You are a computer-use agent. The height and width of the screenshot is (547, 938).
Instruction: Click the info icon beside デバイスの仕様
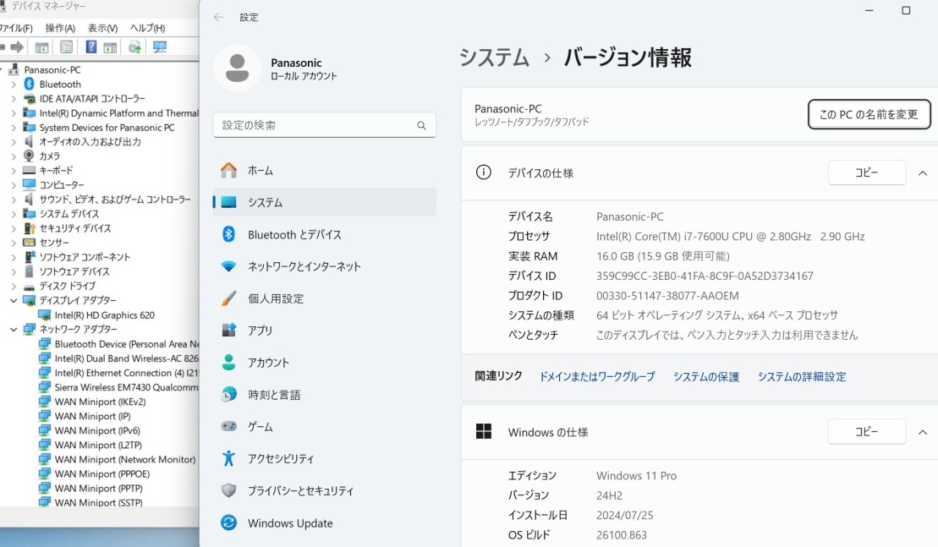point(483,172)
